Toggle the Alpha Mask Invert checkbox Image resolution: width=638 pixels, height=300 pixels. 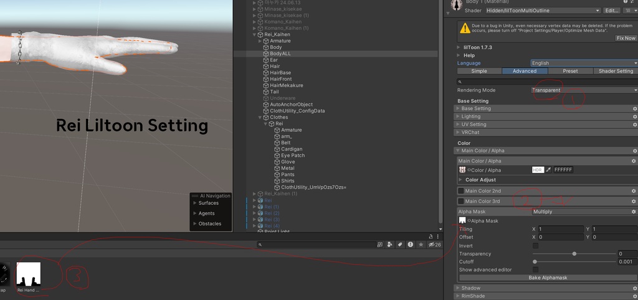coord(535,246)
